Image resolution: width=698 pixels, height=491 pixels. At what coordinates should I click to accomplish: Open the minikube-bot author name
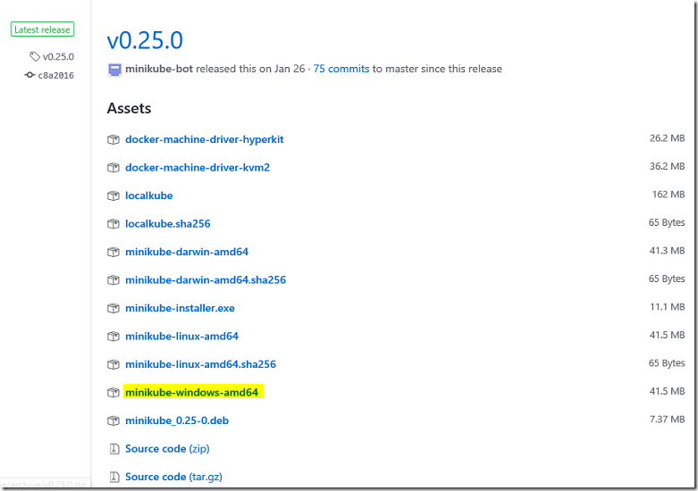(159, 69)
